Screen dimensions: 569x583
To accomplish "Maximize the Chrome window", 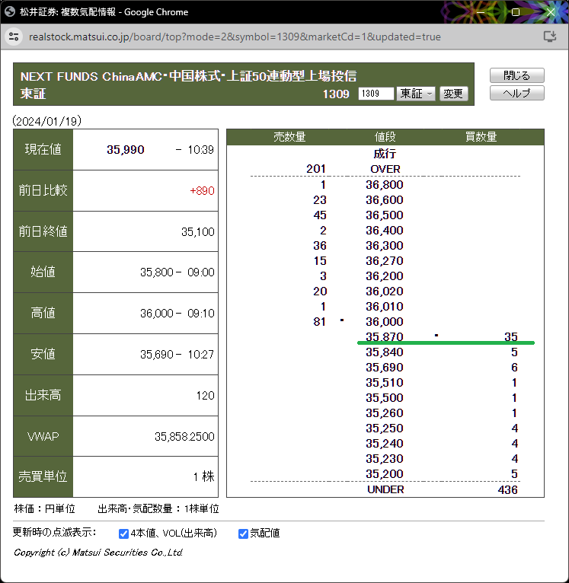I will [516, 12].
